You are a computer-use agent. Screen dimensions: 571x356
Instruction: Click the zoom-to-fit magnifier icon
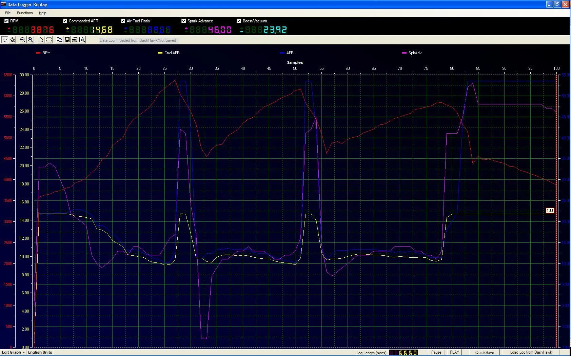click(x=13, y=40)
